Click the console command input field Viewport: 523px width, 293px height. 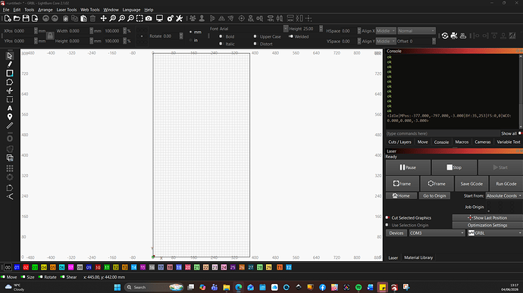pos(443,133)
